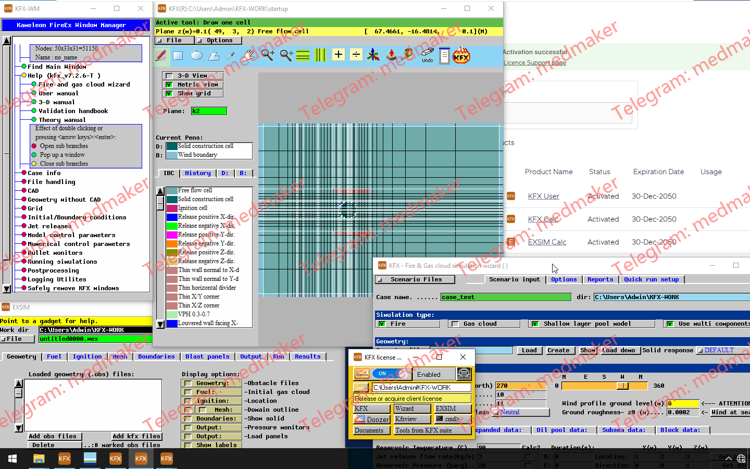Select the polygon shape tool
750x469 pixels.
pos(214,55)
